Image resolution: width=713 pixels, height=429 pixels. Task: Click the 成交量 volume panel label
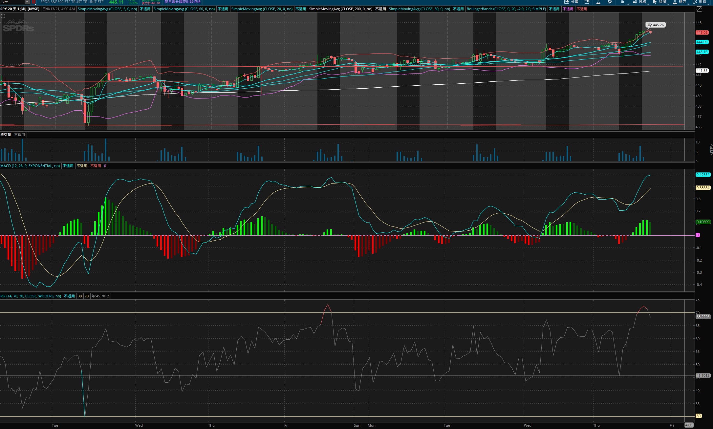coord(6,135)
